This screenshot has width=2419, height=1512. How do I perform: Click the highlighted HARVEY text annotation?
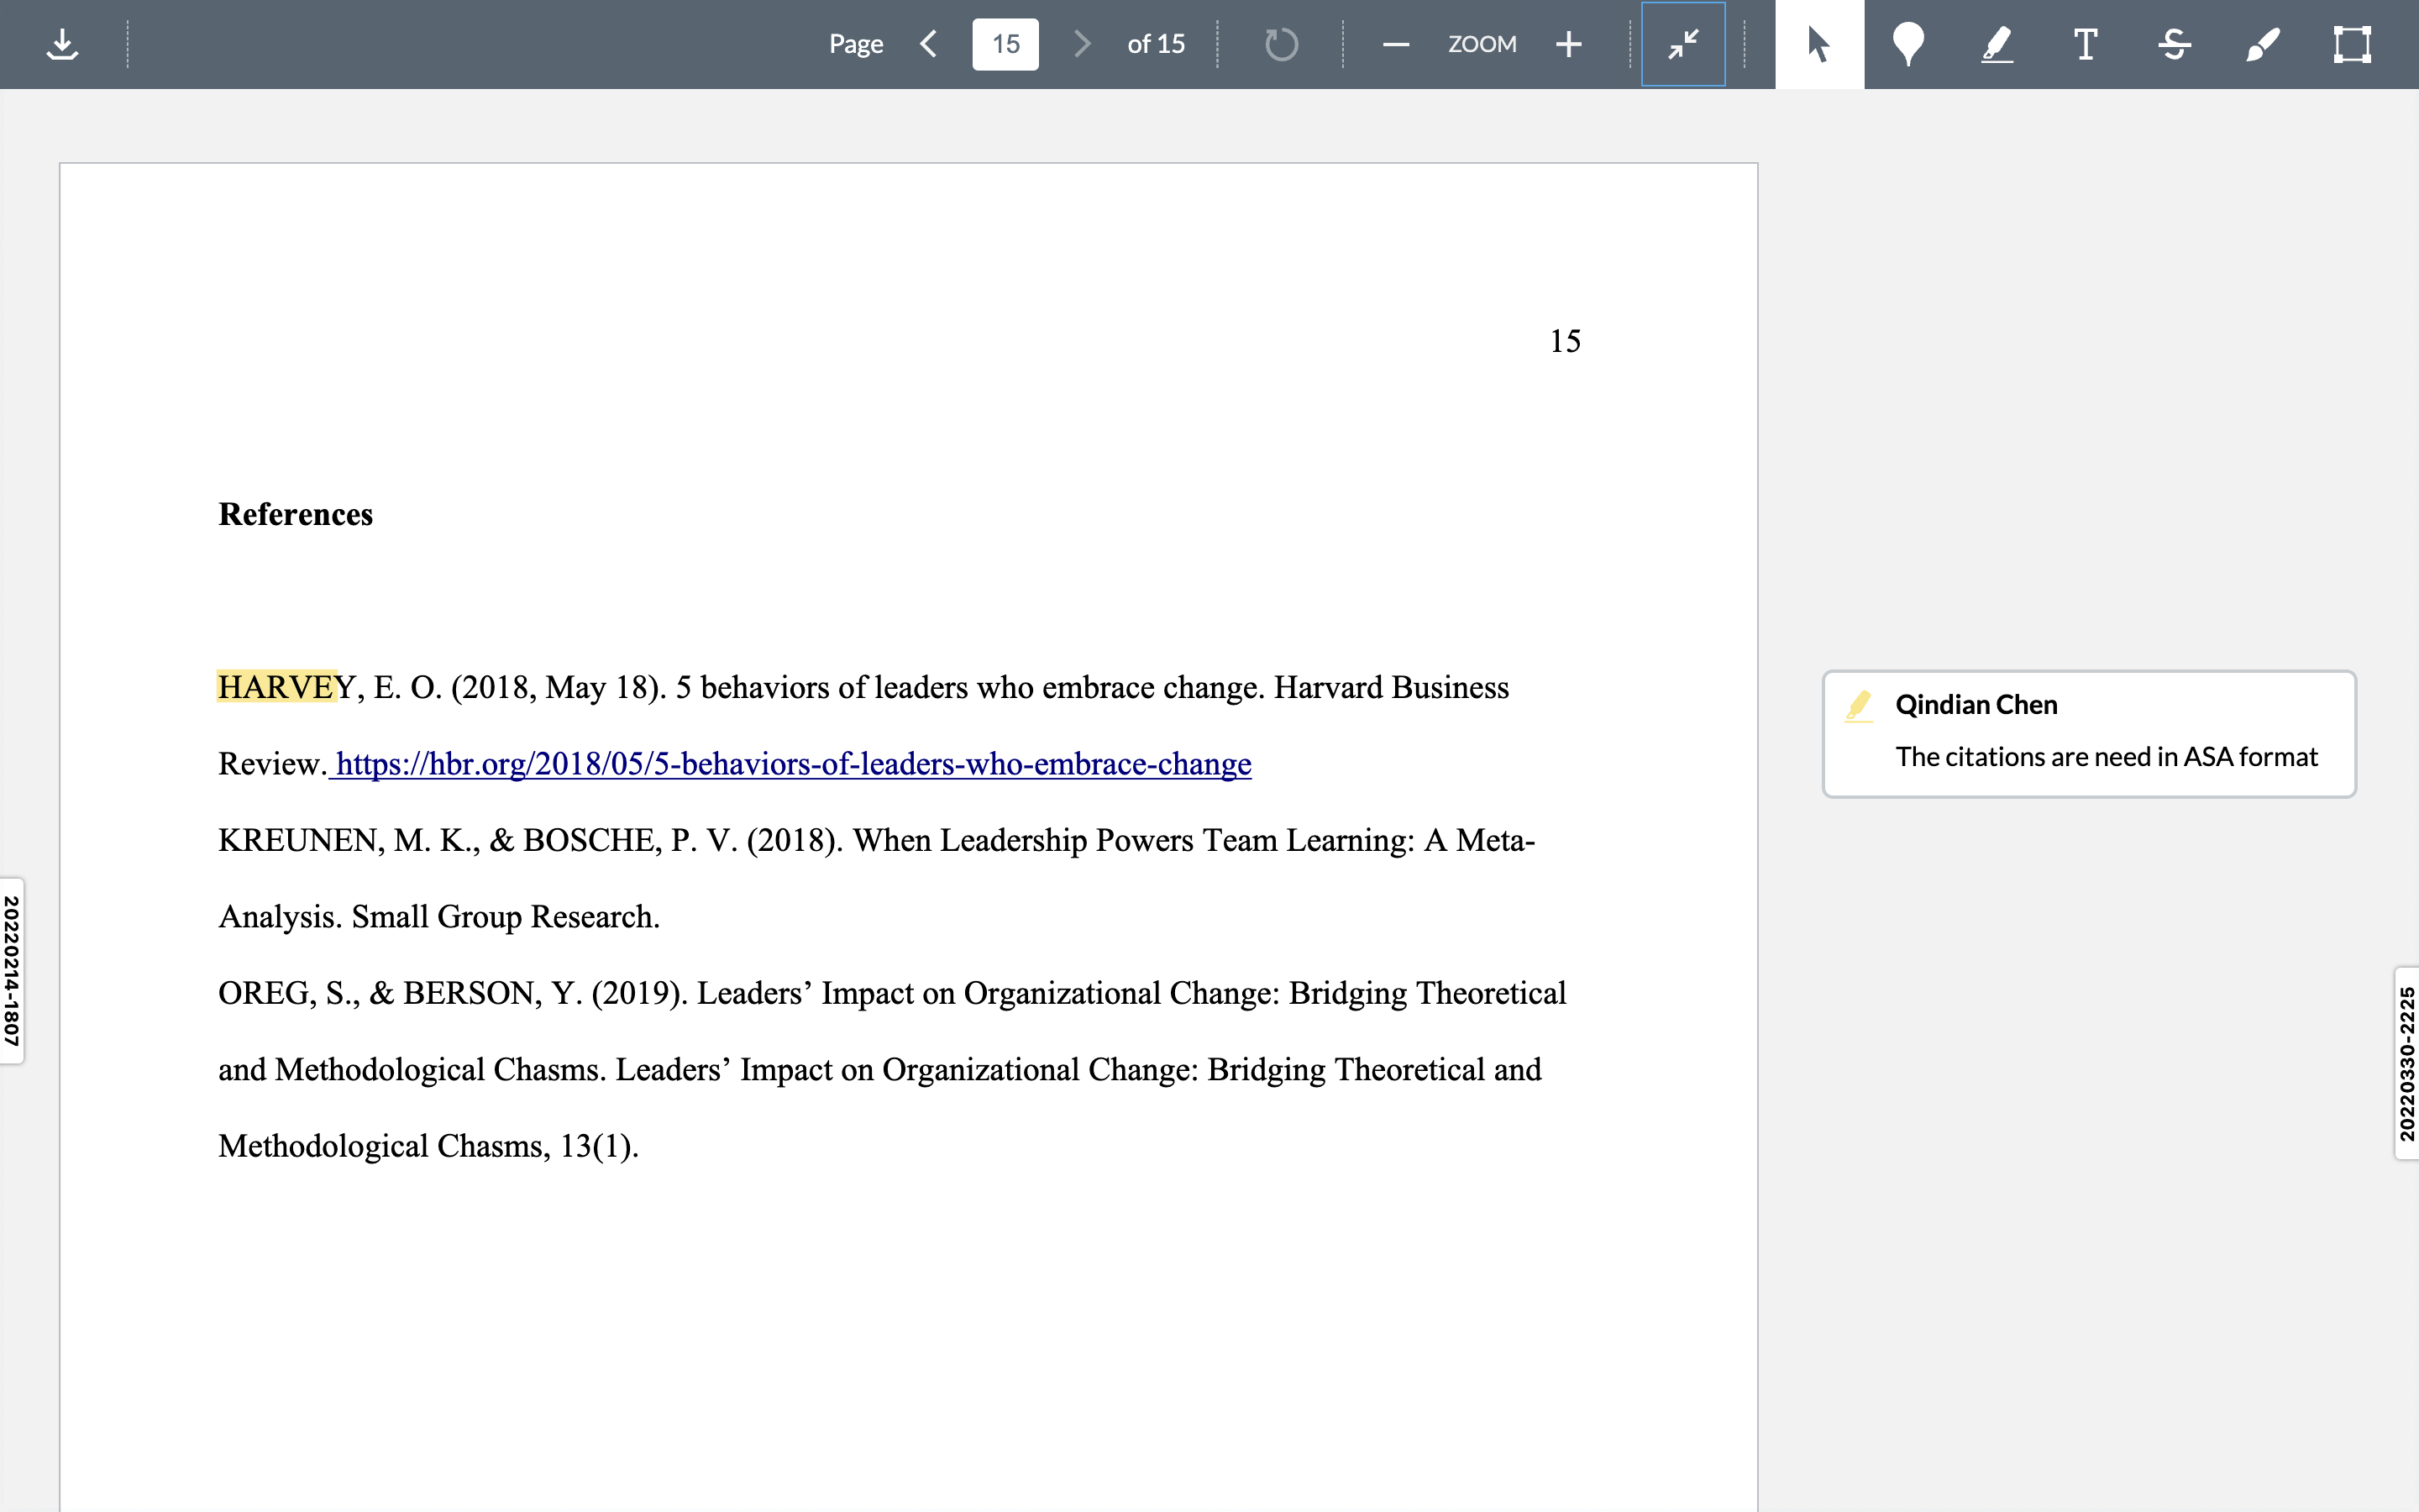(x=277, y=687)
